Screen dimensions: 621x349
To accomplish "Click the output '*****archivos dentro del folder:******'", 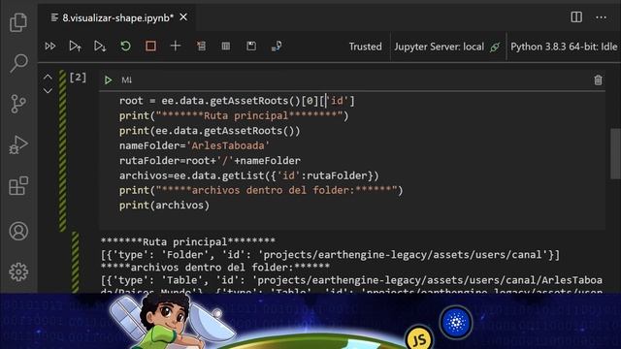I will (x=215, y=268).
